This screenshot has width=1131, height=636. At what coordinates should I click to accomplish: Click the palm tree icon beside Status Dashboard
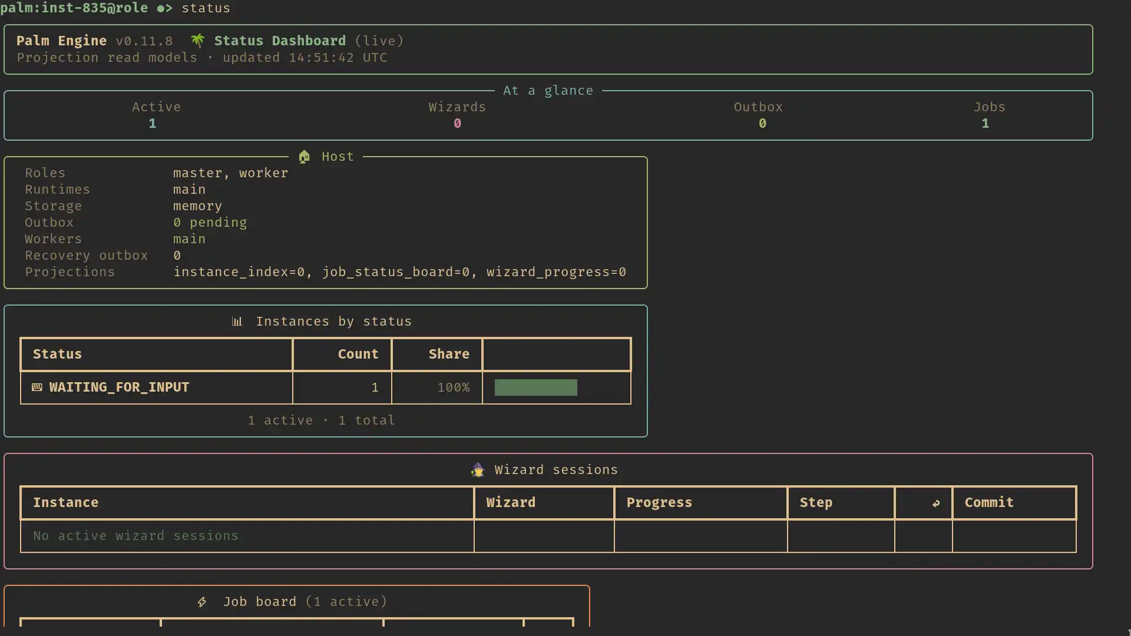tap(198, 41)
